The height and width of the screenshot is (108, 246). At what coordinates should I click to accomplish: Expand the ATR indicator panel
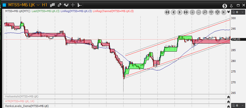point(228,101)
